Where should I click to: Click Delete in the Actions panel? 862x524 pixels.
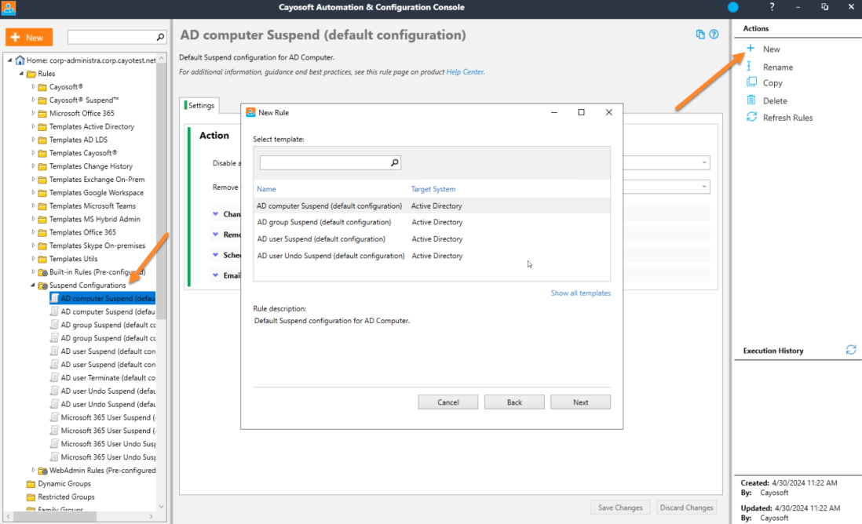coord(775,100)
